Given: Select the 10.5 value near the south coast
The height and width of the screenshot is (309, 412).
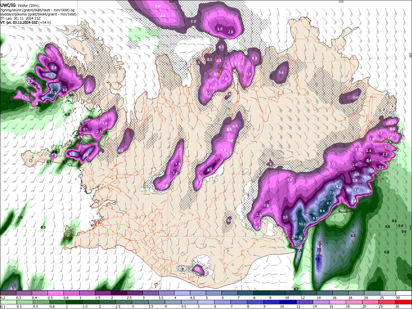Looking at the screenshot, I should (297, 237).
